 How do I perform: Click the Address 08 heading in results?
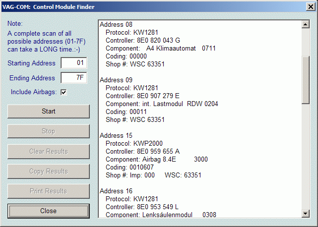pyautogui.click(x=116, y=25)
